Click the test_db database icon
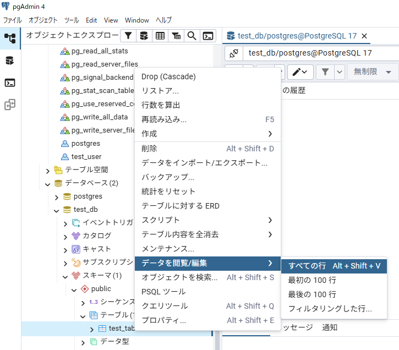 click(x=67, y=210)
